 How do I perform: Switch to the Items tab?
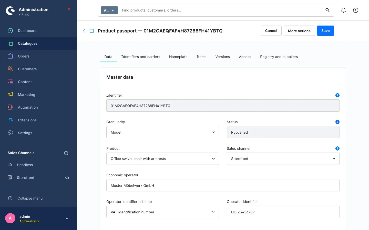(x=201, y=57)
